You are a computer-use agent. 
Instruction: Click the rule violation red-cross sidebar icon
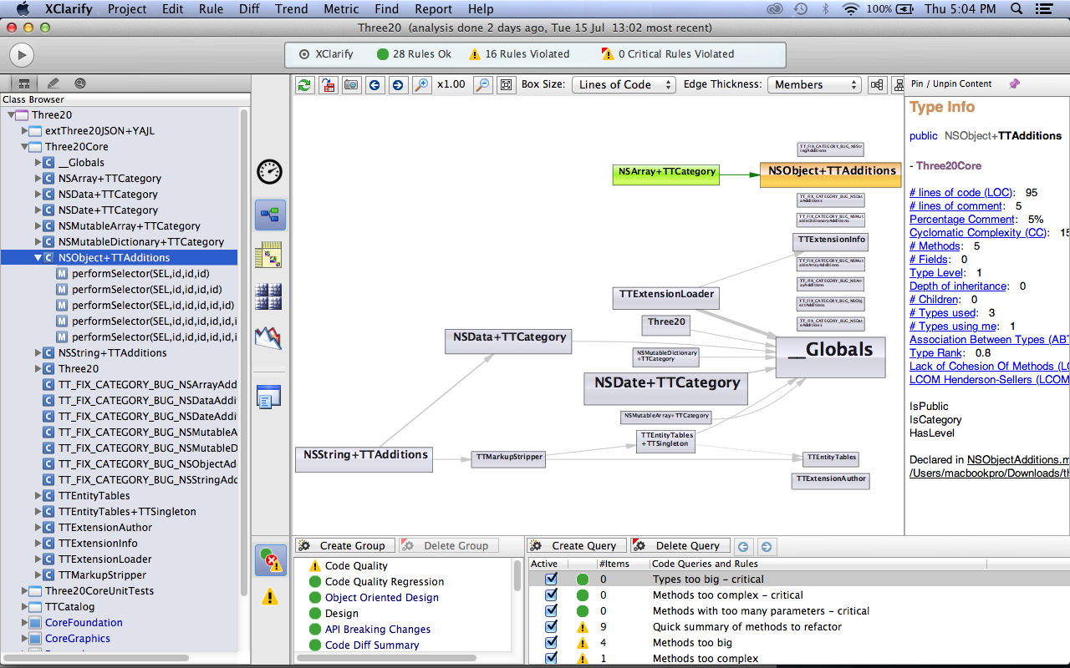270,559
